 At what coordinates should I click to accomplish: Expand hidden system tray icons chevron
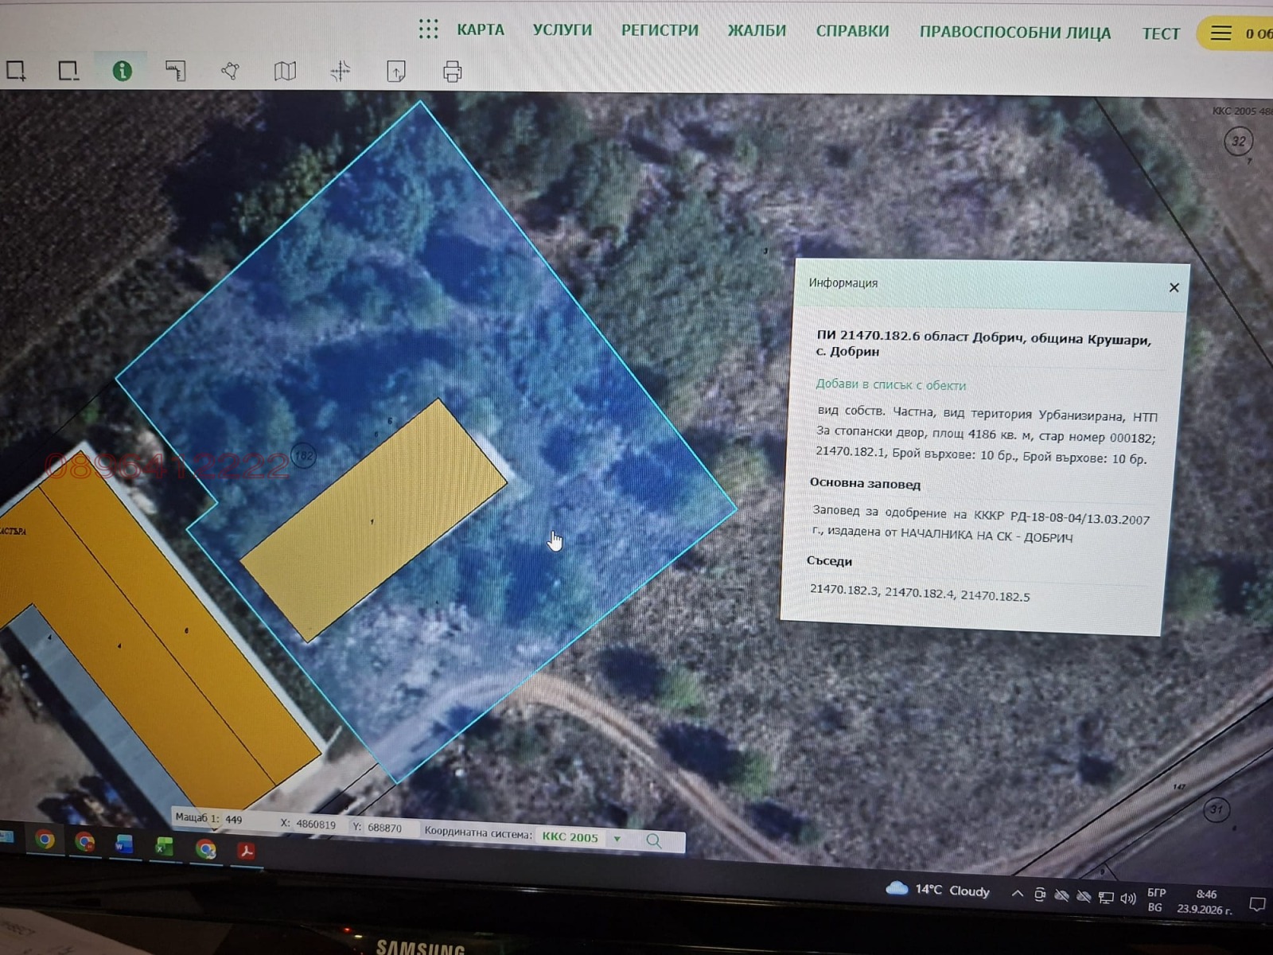click(1017, 893)
